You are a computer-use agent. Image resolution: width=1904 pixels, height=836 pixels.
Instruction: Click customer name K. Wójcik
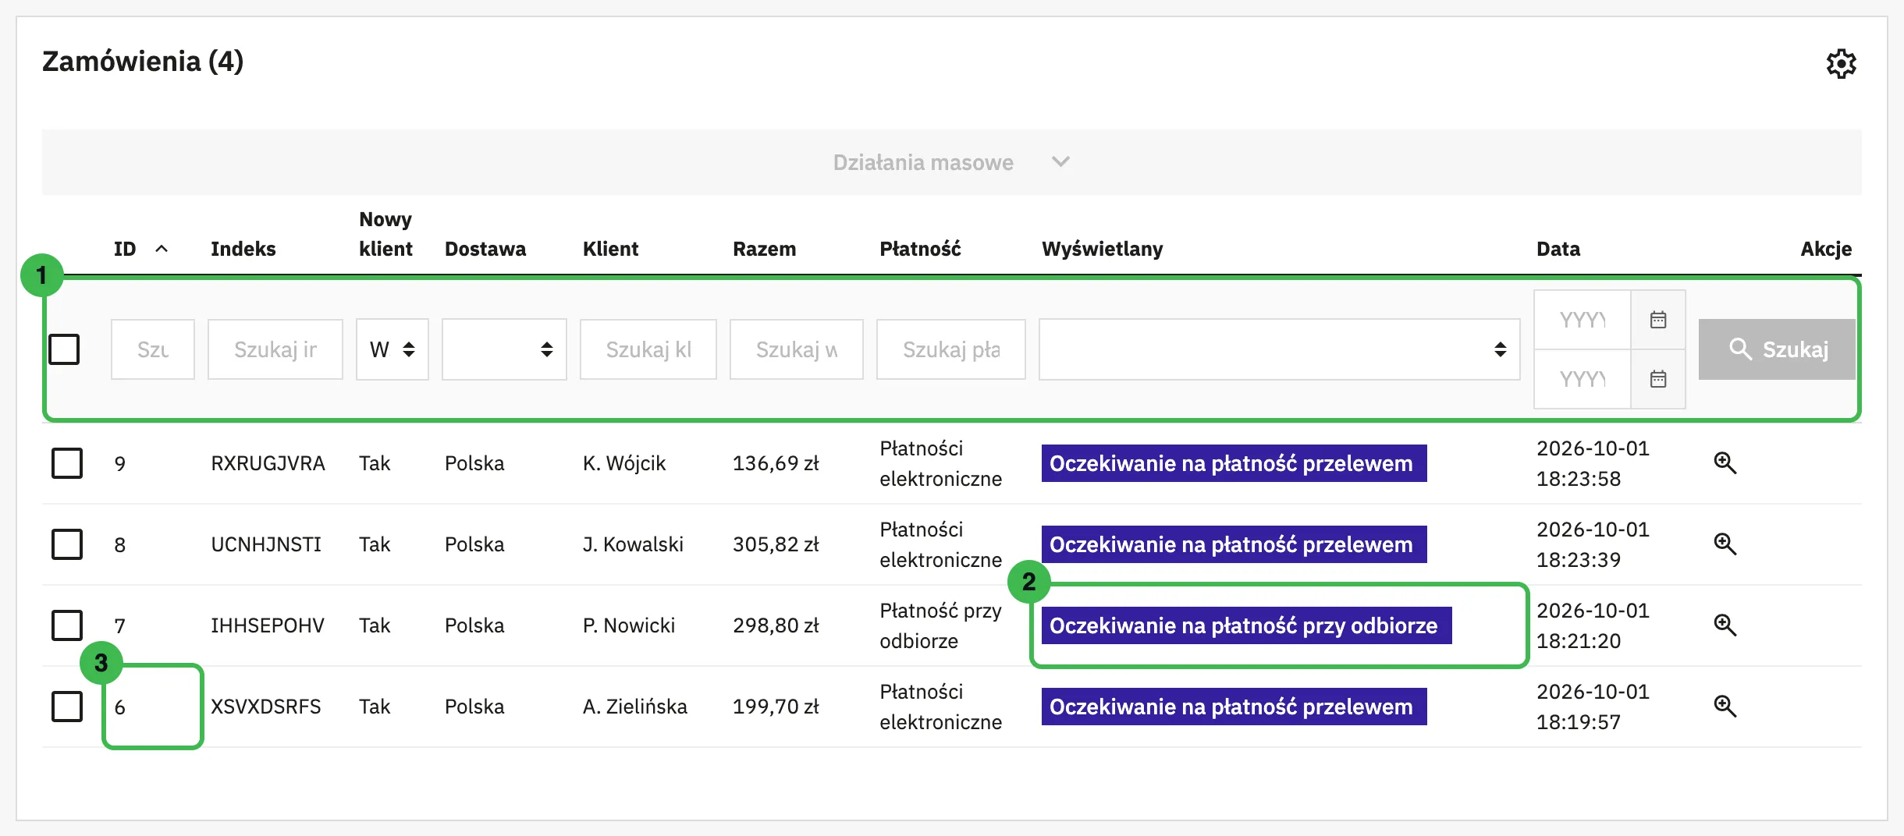[624, 463]
